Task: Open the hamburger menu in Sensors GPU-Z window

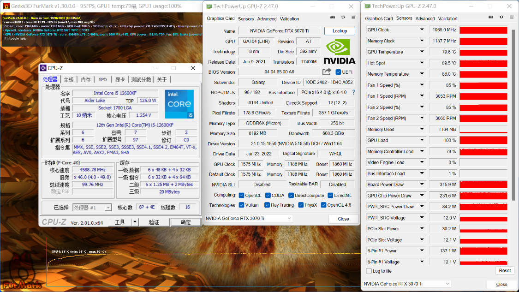Action: click(511, 17)
